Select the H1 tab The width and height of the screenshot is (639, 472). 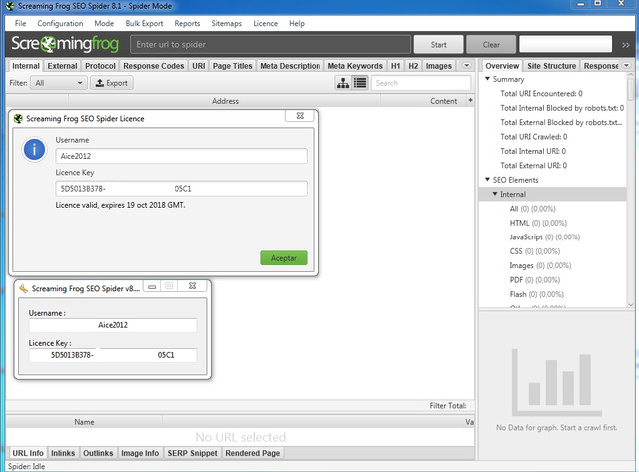pos(395,66)
